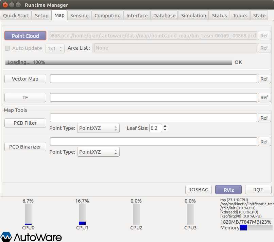Go to the Simulation tab
Viewport: 274px width, 242px height.
pos(193,16)
